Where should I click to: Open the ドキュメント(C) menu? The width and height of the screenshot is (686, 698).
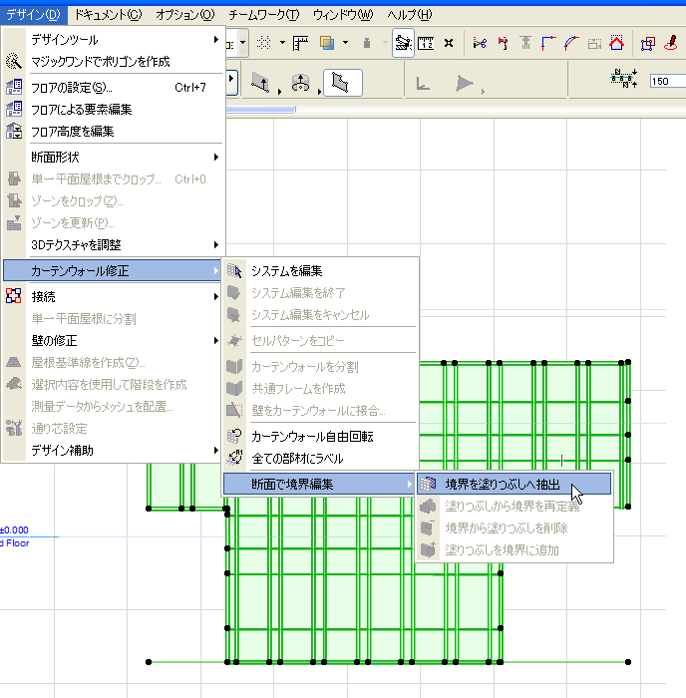tap(108, 15)
